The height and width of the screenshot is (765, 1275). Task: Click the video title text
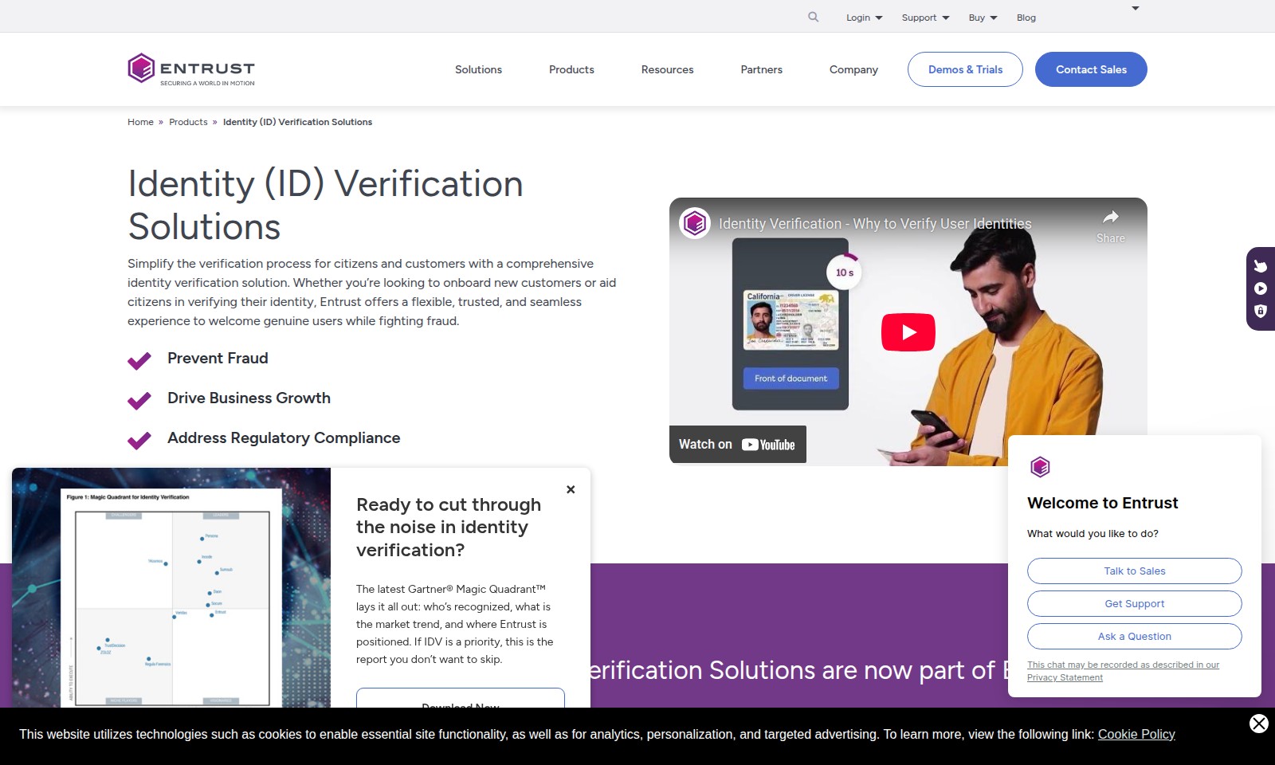click(875, 224)
